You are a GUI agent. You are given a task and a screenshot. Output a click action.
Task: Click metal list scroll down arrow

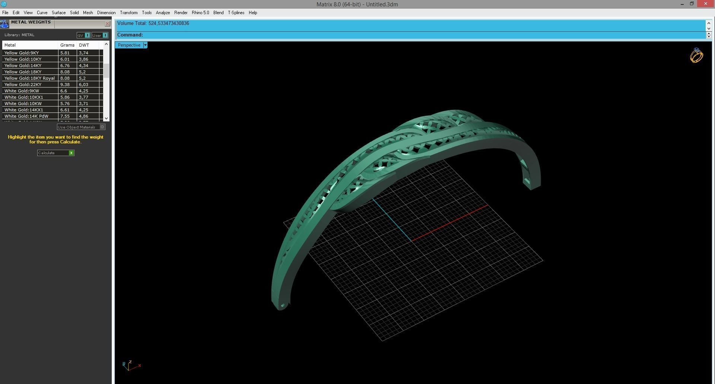point(107,118)
